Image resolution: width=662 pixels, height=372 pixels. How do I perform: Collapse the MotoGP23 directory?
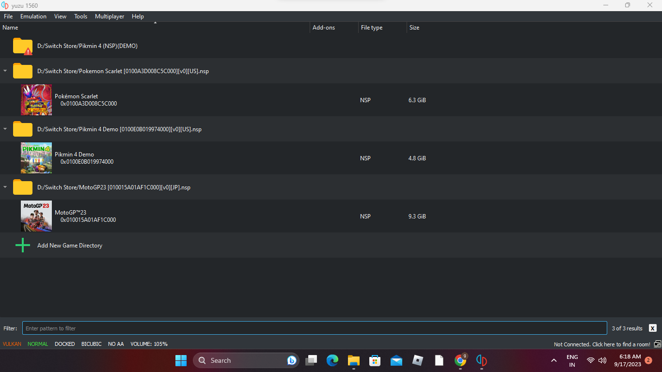tap(5, 187)
